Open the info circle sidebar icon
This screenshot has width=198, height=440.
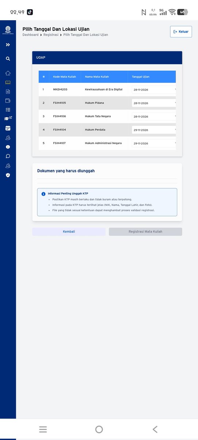tap(8, 147)
